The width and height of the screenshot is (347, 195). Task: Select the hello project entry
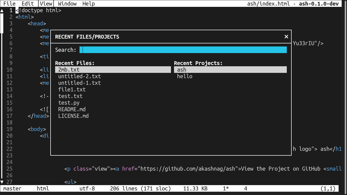coord(185,76)
